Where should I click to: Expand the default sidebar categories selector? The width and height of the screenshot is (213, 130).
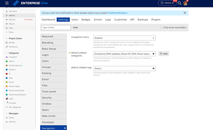click(124, 54)
